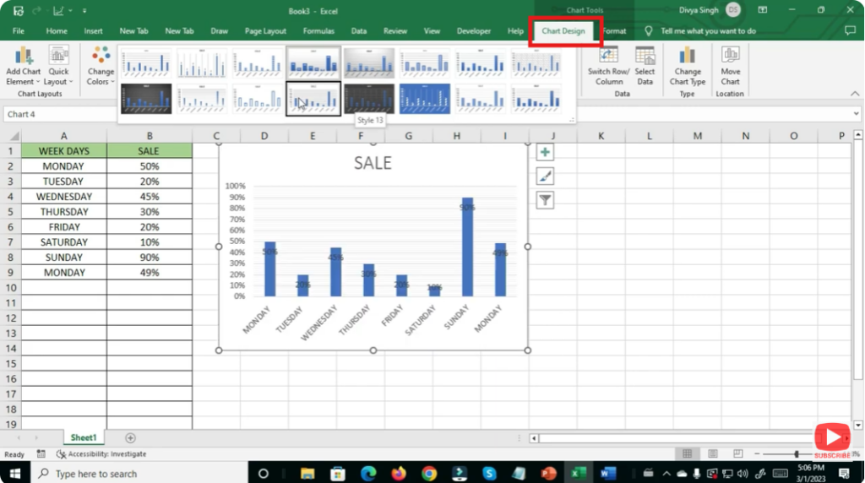This screenshot has height=483, width=865.
Task: Expand the formula bar
Action: coord(856,114)
